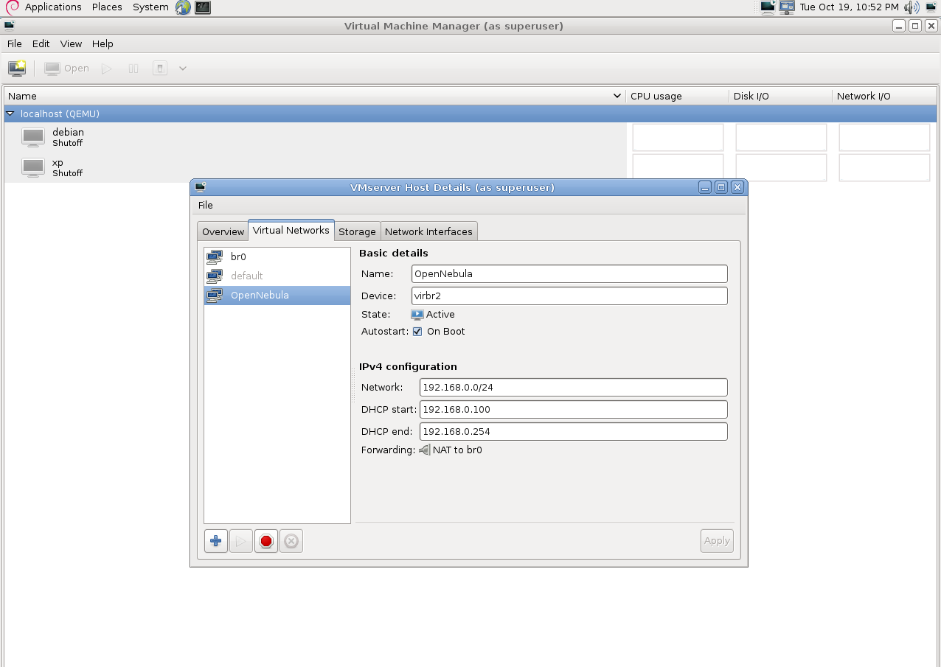This screenshot has height=667, width=941.
Task: Click the date and time clock
Action: click(850, 7)
